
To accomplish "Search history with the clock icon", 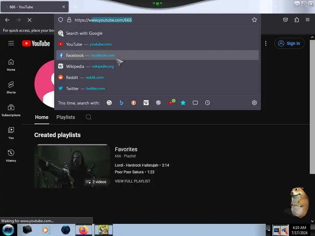I will [208, 103].
